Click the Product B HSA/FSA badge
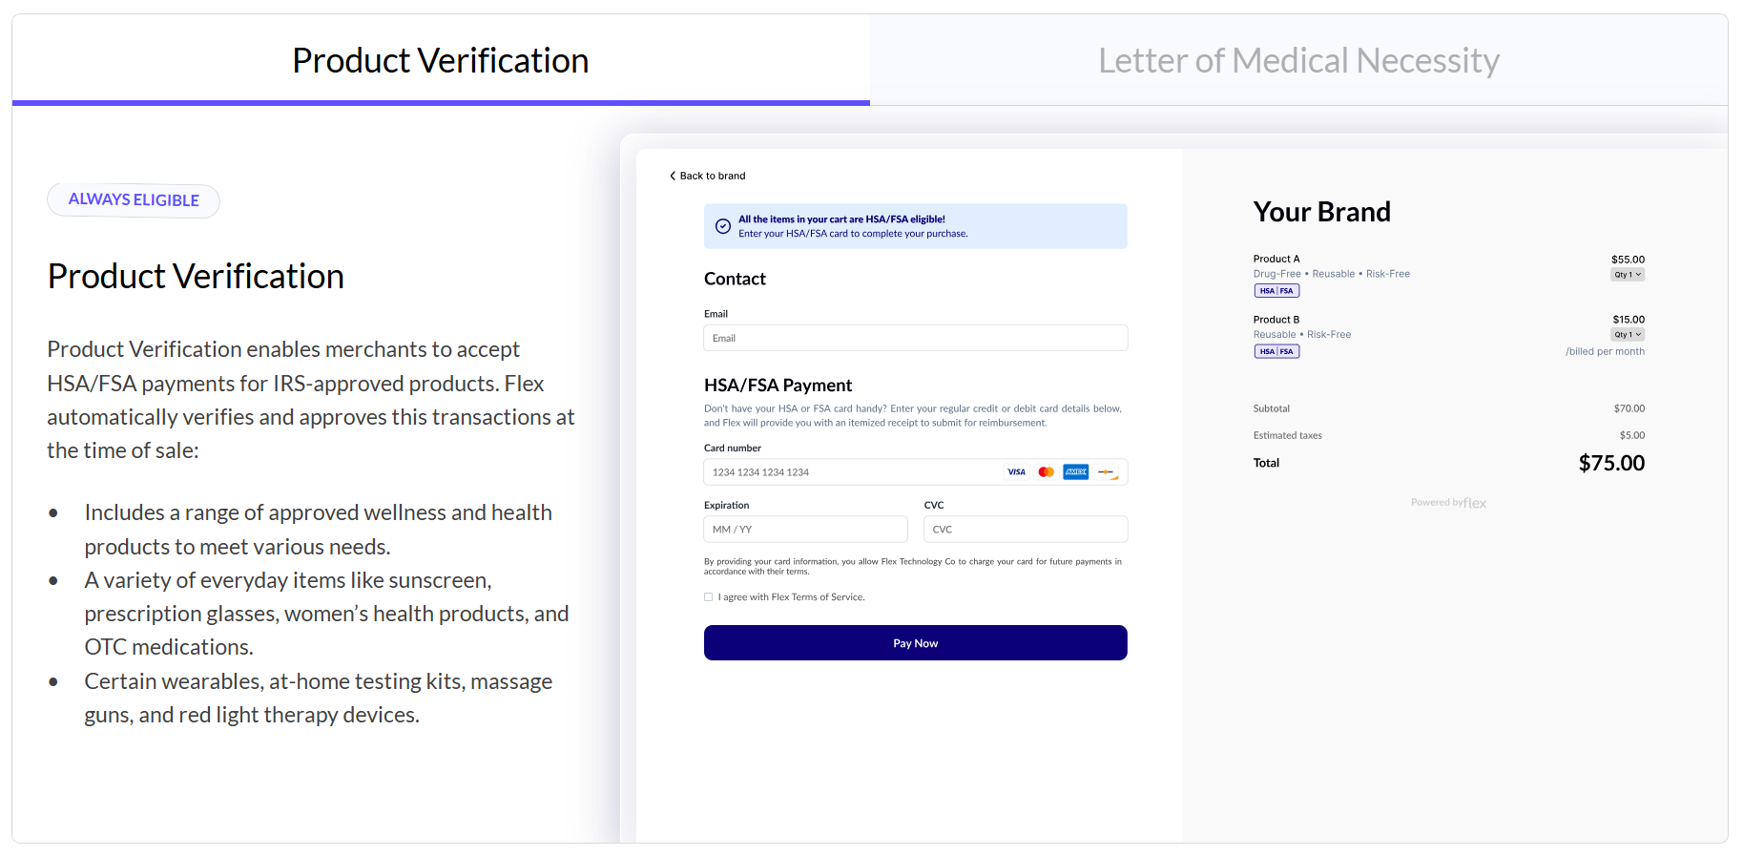This screenshot has height=856, width=1743. point(1276,352)
